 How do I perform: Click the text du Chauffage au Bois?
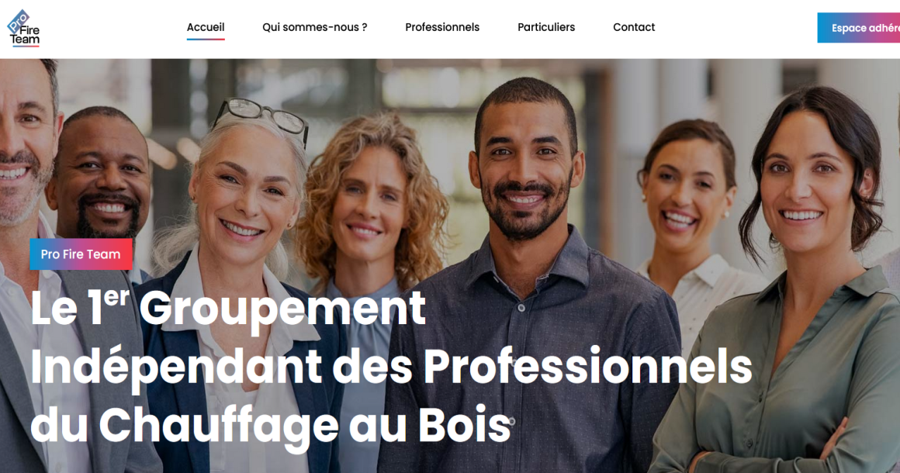(x=270, y=426)
